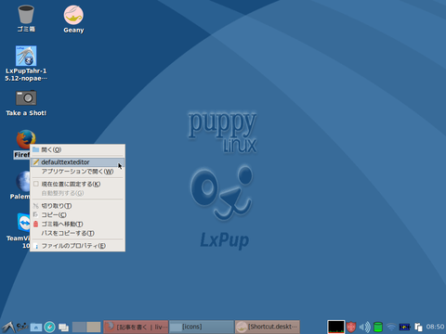Choose コピー(C) copy entry

(77, 214)
